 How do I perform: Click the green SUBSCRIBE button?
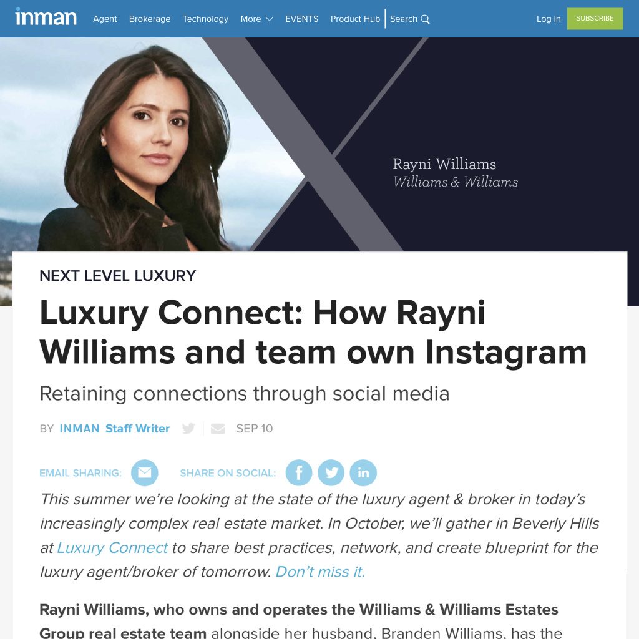pos(595,18)
